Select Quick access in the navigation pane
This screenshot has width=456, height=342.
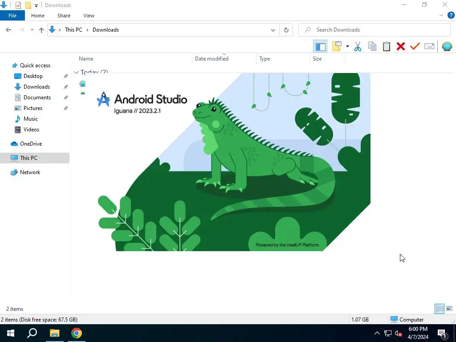(x=35, y=65)
